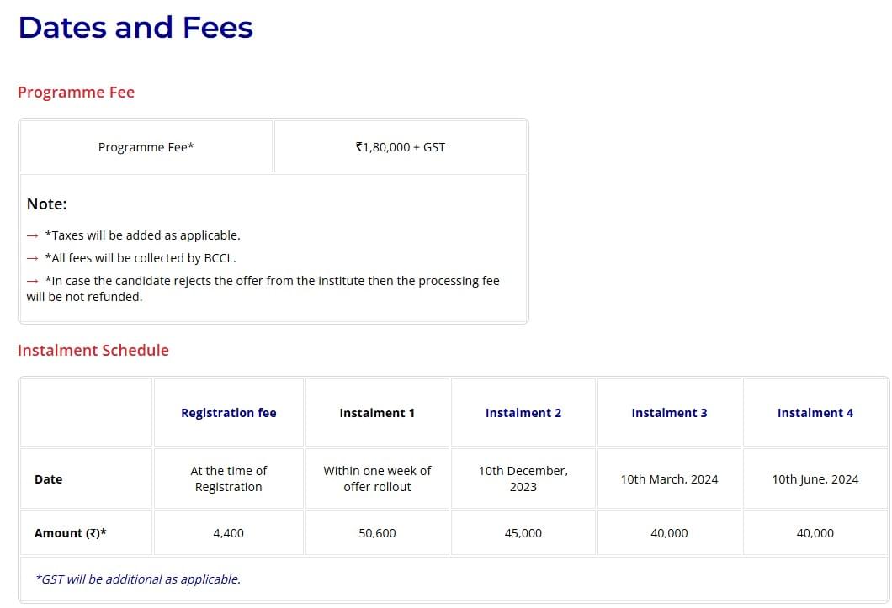Screen dimensions: 892x608
Task: Click the GST will be additional footnote
Action: coord(138,579)
